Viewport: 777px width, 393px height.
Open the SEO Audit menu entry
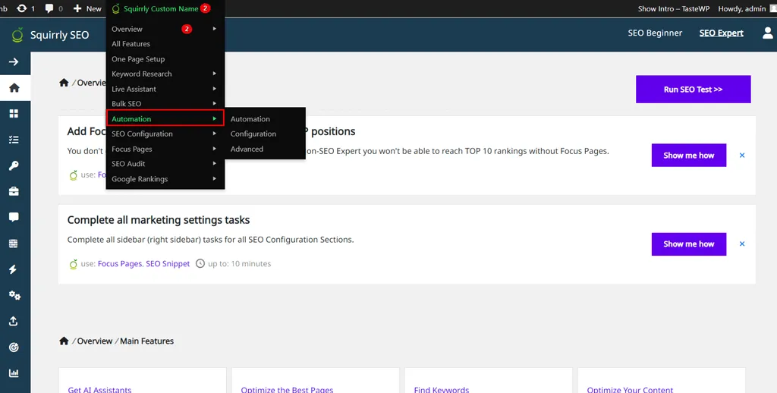(128, 164)
